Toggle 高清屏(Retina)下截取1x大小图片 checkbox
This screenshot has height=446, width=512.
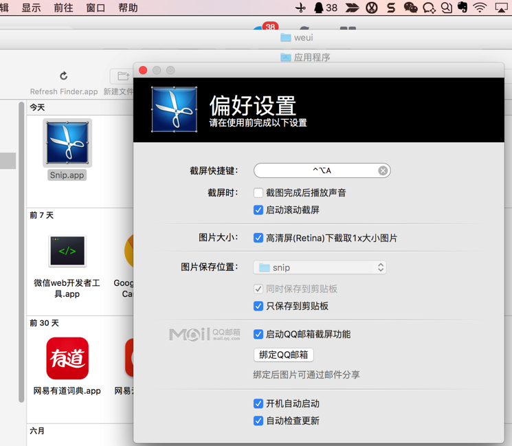[258, 238]
